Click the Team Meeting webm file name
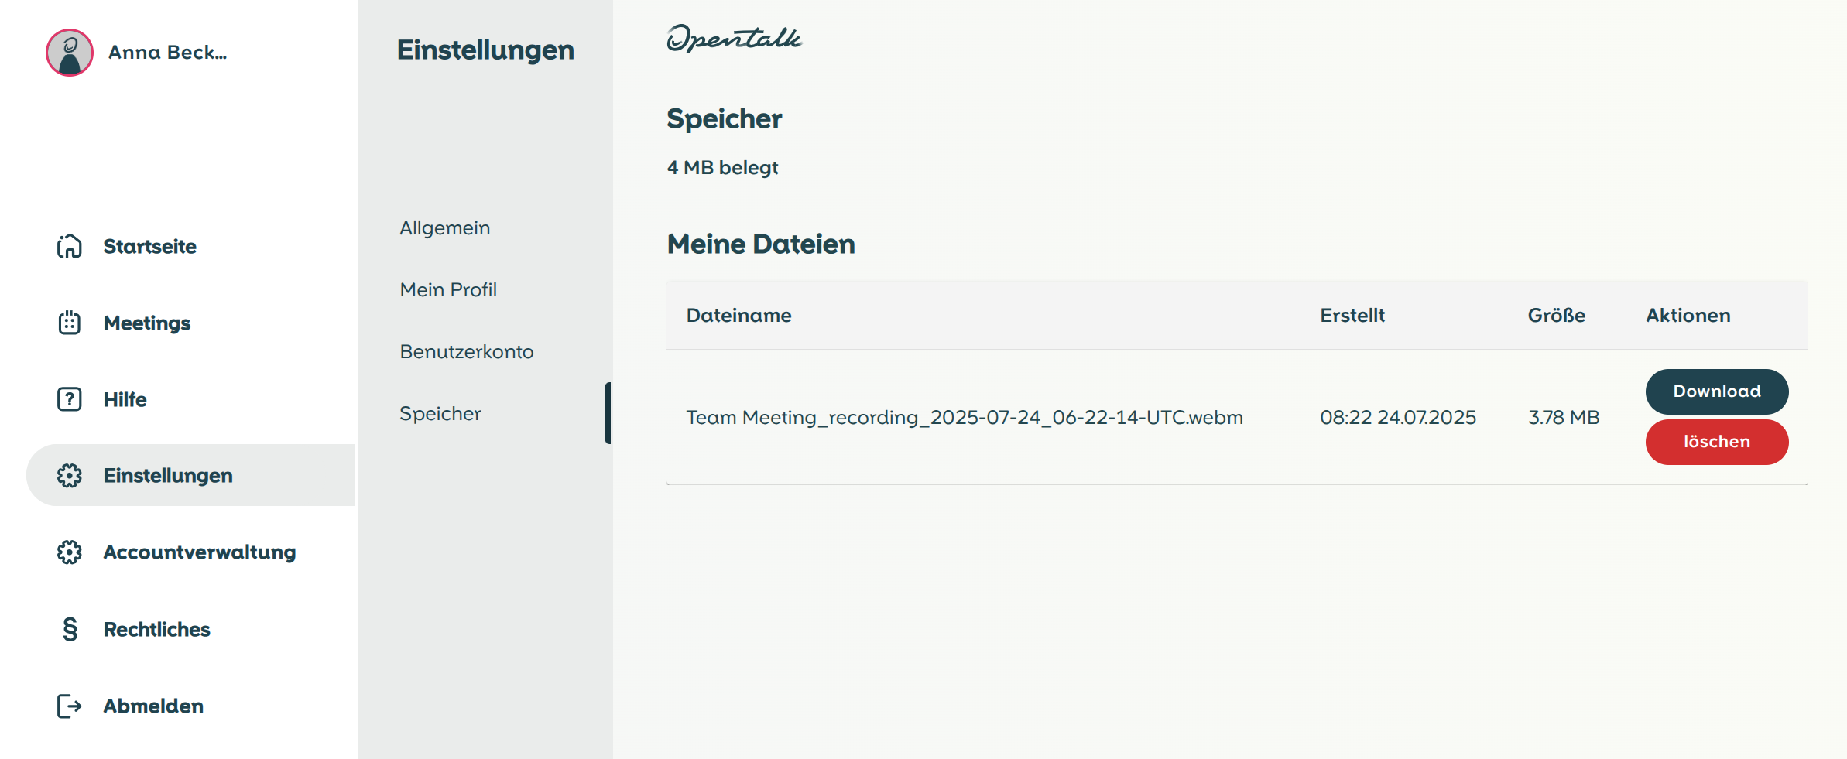 click(x=965, y=416)
